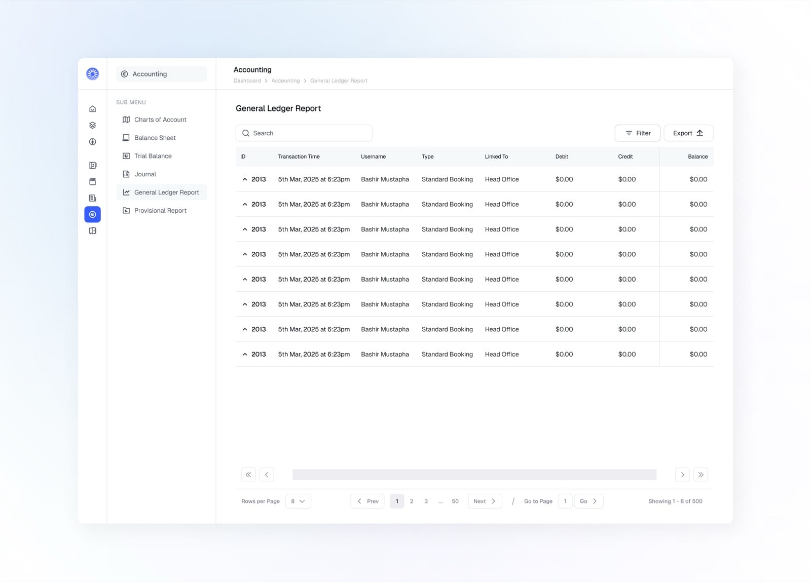This screenshot has width=811, height=582.
Task: Click the single left chevron scroll button
Action: point(267,475)
